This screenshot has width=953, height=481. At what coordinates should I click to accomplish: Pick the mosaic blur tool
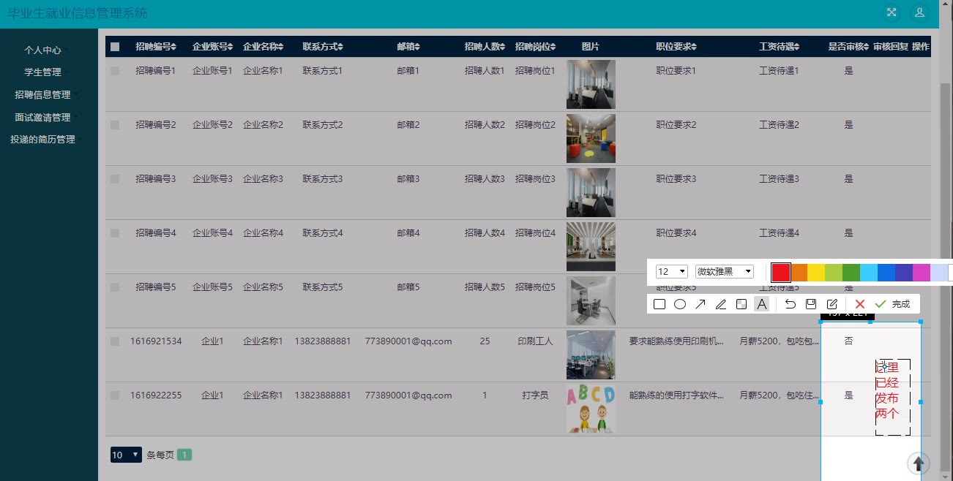point(741,304)
